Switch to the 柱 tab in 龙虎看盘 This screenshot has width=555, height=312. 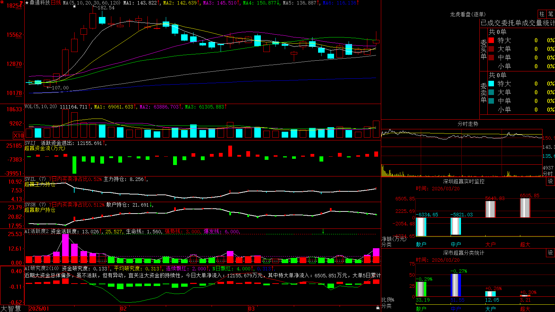pos(542,14)
